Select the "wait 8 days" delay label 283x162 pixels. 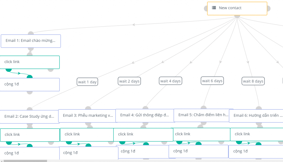point(253,81)
